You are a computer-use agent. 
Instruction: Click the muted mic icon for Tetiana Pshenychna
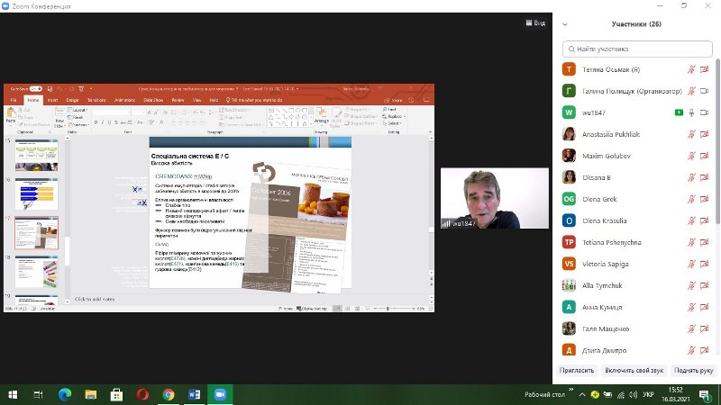click(x=692, y=242)
